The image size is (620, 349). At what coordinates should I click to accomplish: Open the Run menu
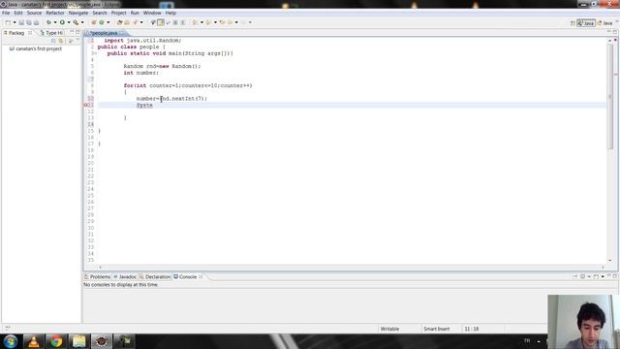(135, 13)
